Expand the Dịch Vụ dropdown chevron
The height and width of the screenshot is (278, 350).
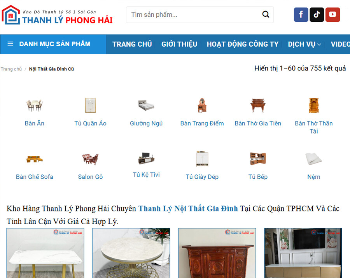[319, 44]
